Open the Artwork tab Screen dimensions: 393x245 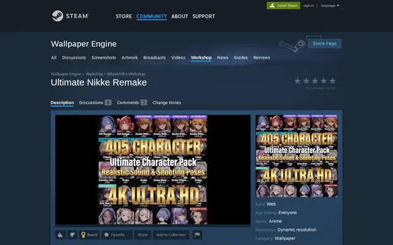point(130,58)
